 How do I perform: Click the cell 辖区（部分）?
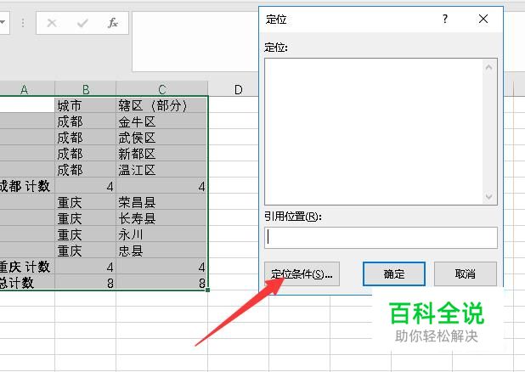click(162, 105)
